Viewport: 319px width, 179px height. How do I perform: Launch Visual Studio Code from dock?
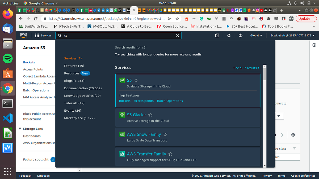click(x=8, y=118)
